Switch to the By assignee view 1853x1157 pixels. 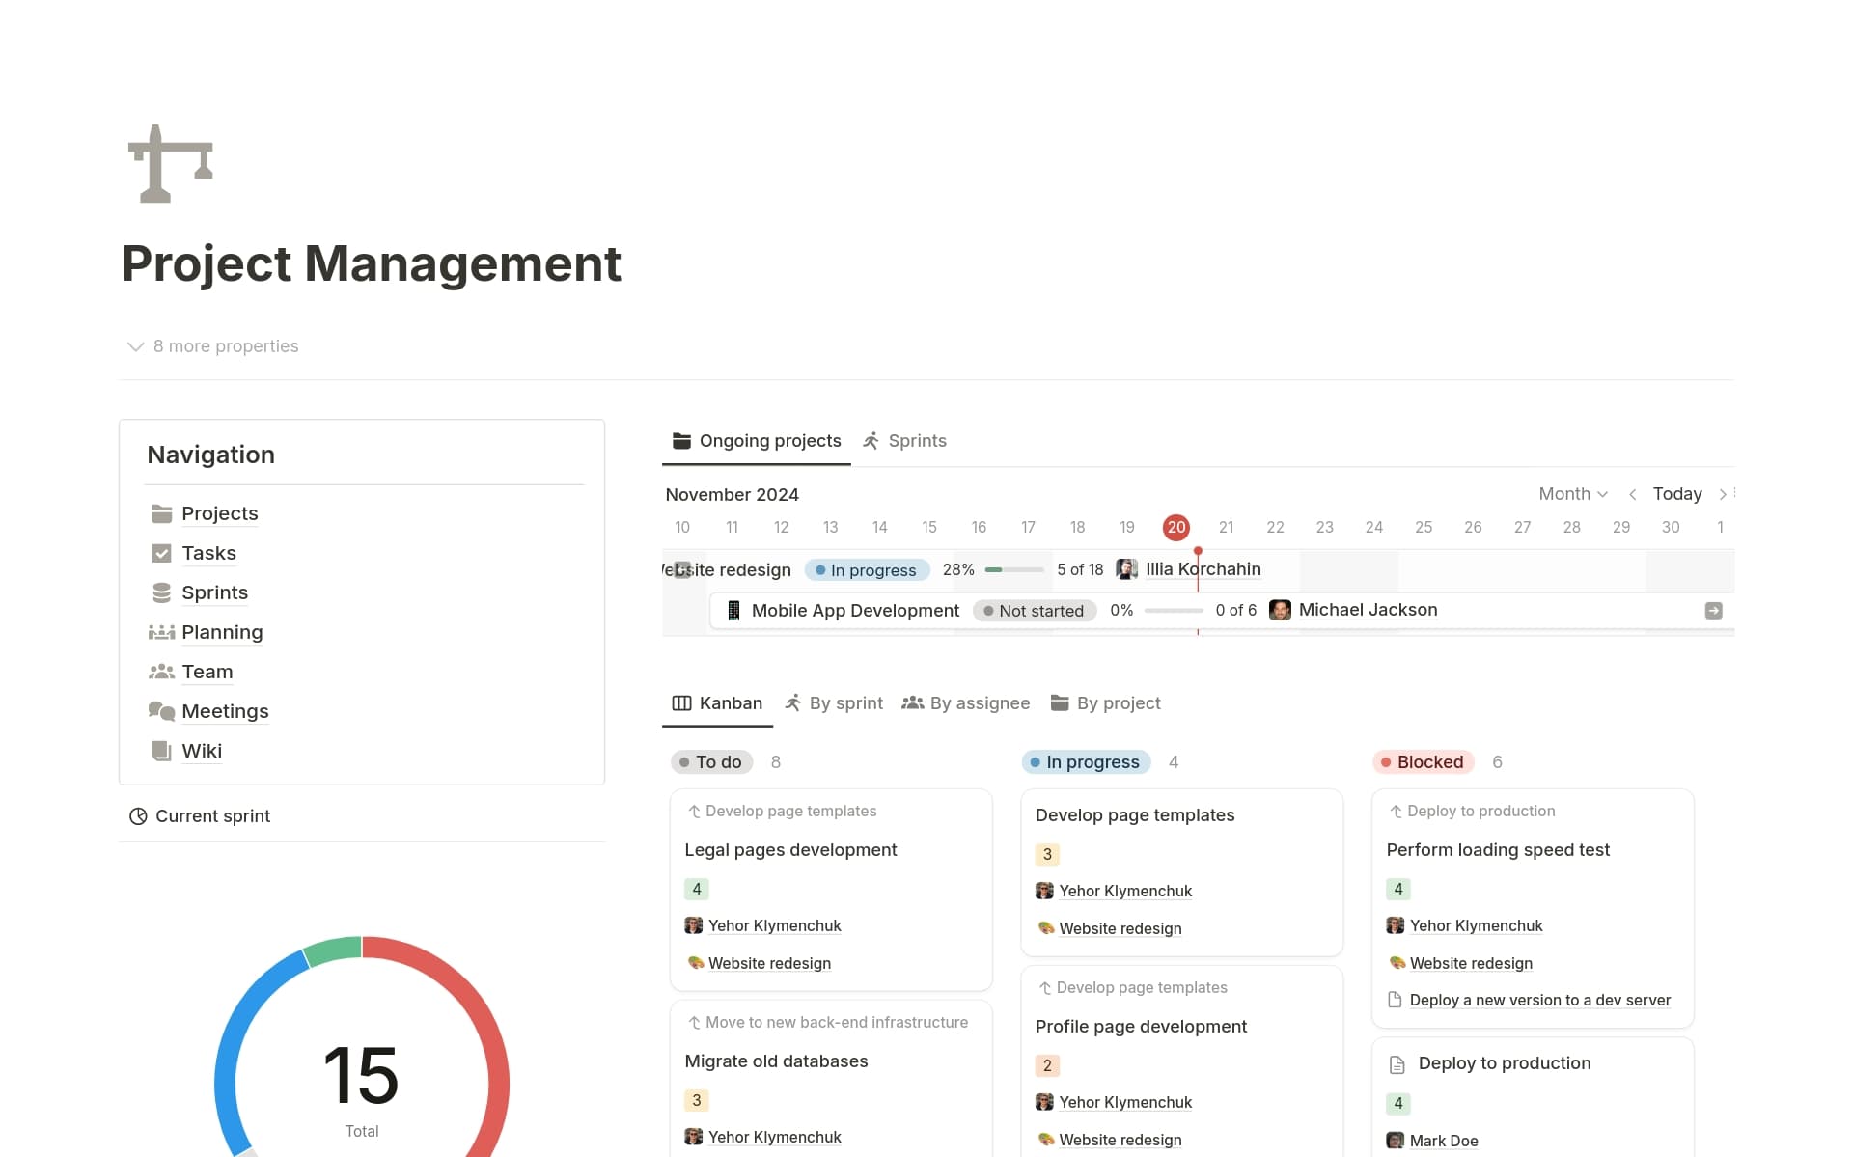click(x=980, y=702)
